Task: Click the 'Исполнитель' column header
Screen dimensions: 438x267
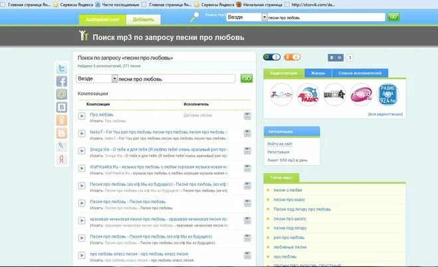Action: coord(196,104)
